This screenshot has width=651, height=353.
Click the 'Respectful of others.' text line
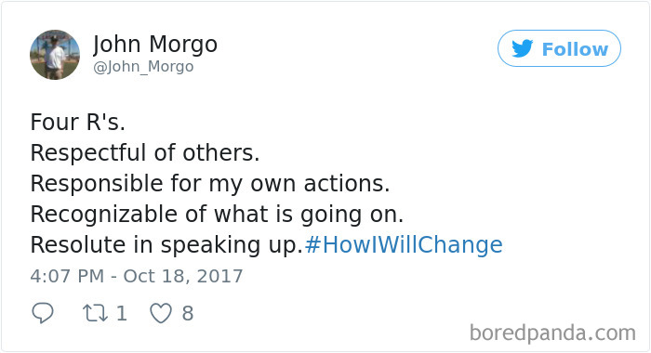click(x=145, y=152)
